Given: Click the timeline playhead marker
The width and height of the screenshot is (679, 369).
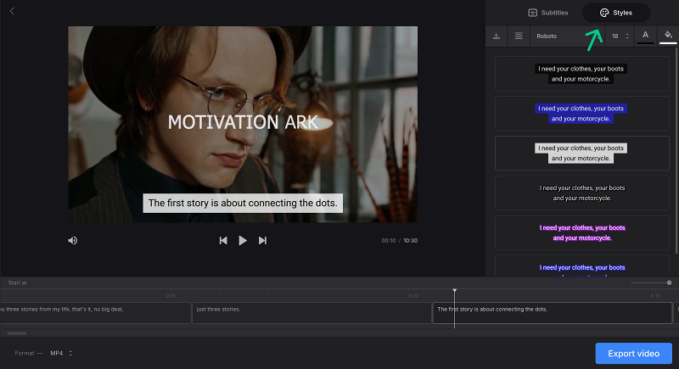Looking at the screenshot, I should click(x=454, y=291).
